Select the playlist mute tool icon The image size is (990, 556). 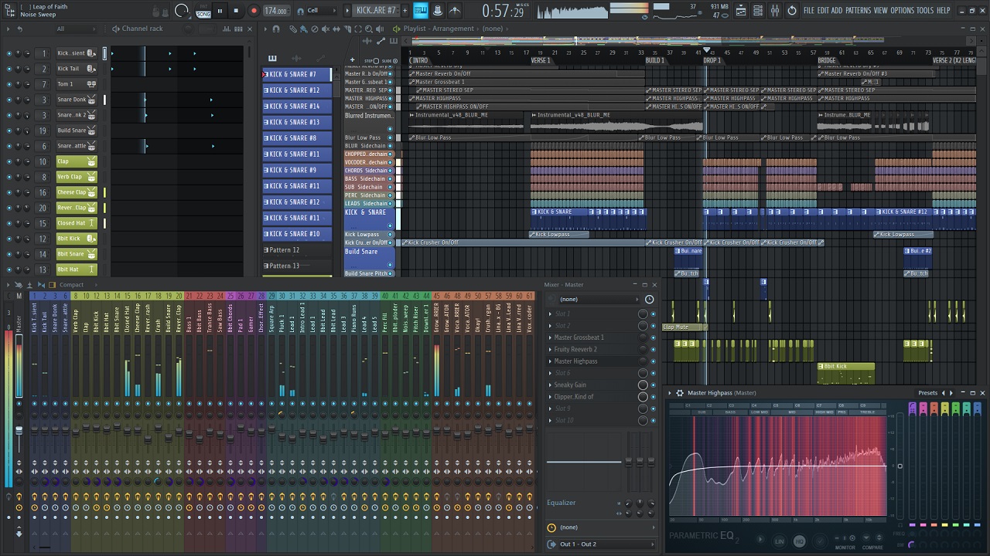(325, 29)
